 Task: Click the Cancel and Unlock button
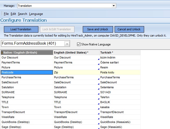click(129, 29)
